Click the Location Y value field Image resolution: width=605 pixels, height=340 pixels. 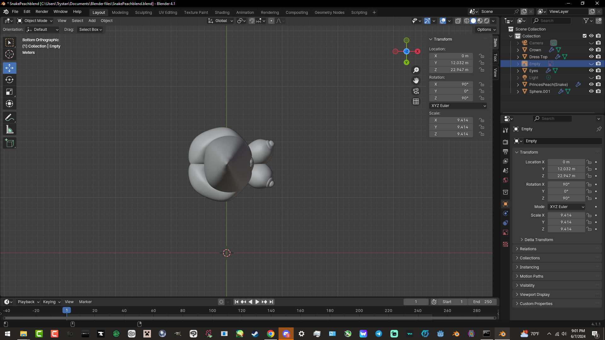pyautogui.click(x=451, y=63)
